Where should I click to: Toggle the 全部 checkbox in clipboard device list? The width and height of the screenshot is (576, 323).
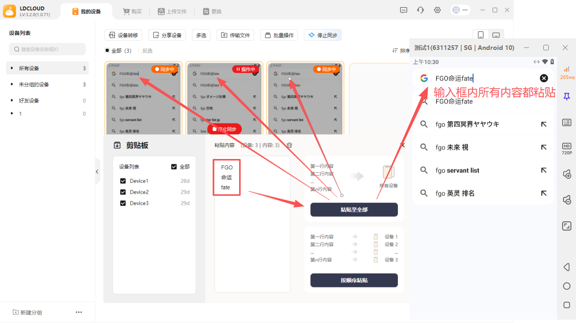[x=174, y=167]
